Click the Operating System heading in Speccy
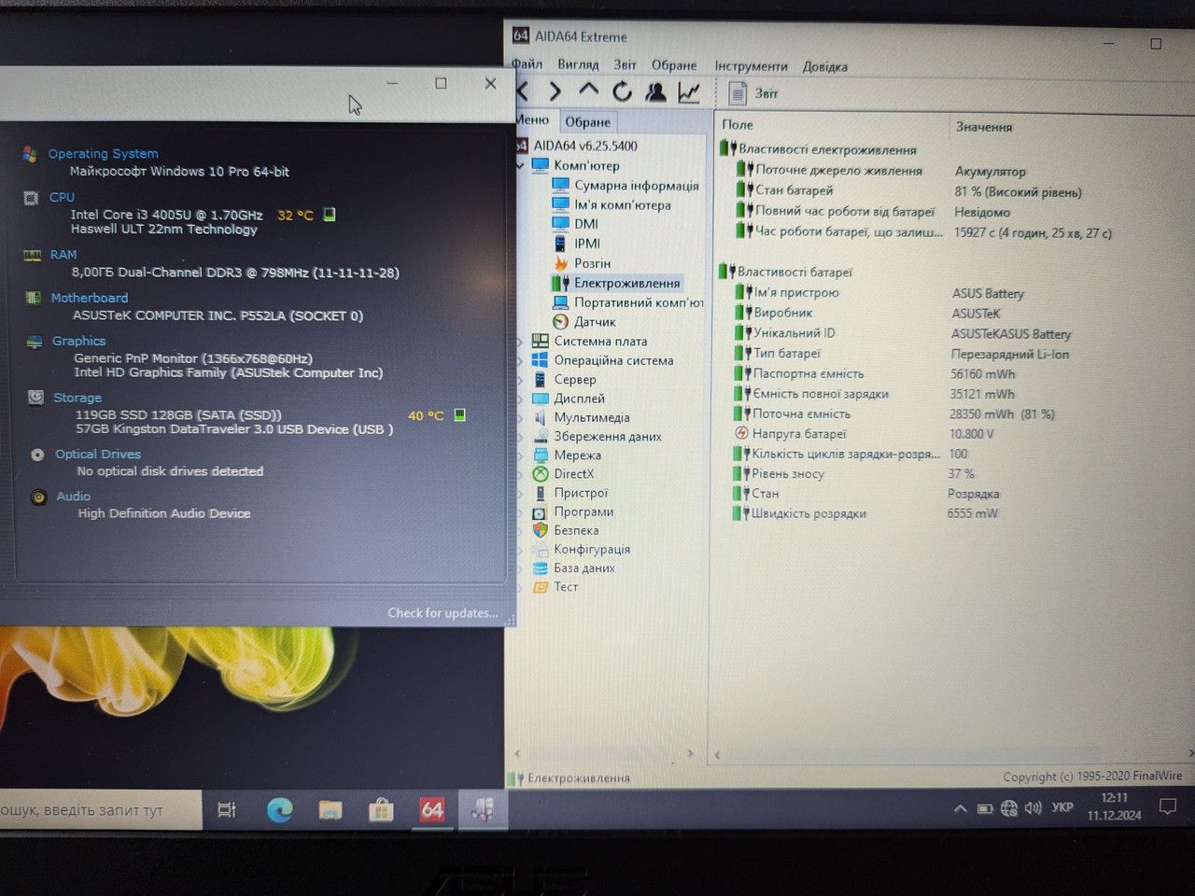 (x=103, y=154)
